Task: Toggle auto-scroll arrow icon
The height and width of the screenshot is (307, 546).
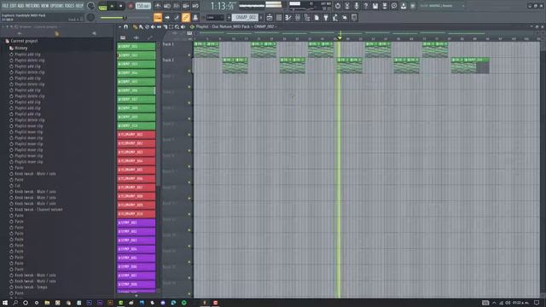Action: click(167, 17)
